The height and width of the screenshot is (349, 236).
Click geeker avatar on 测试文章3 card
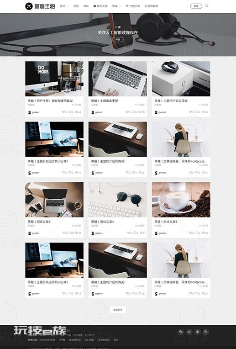[156, 233]
